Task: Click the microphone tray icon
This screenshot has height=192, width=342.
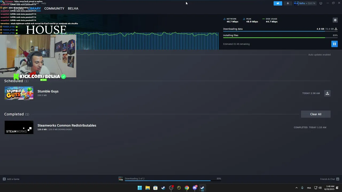Action: pyautogui.click(x=302, y=188)
